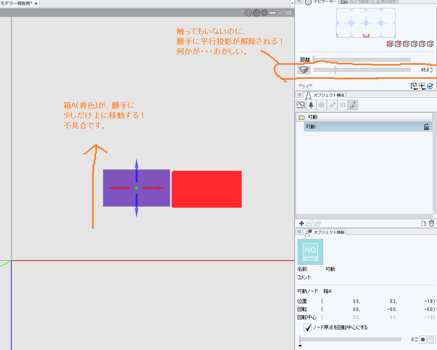
Task: Open document tab list dropdown arrow
Action: tap(292, 3)
